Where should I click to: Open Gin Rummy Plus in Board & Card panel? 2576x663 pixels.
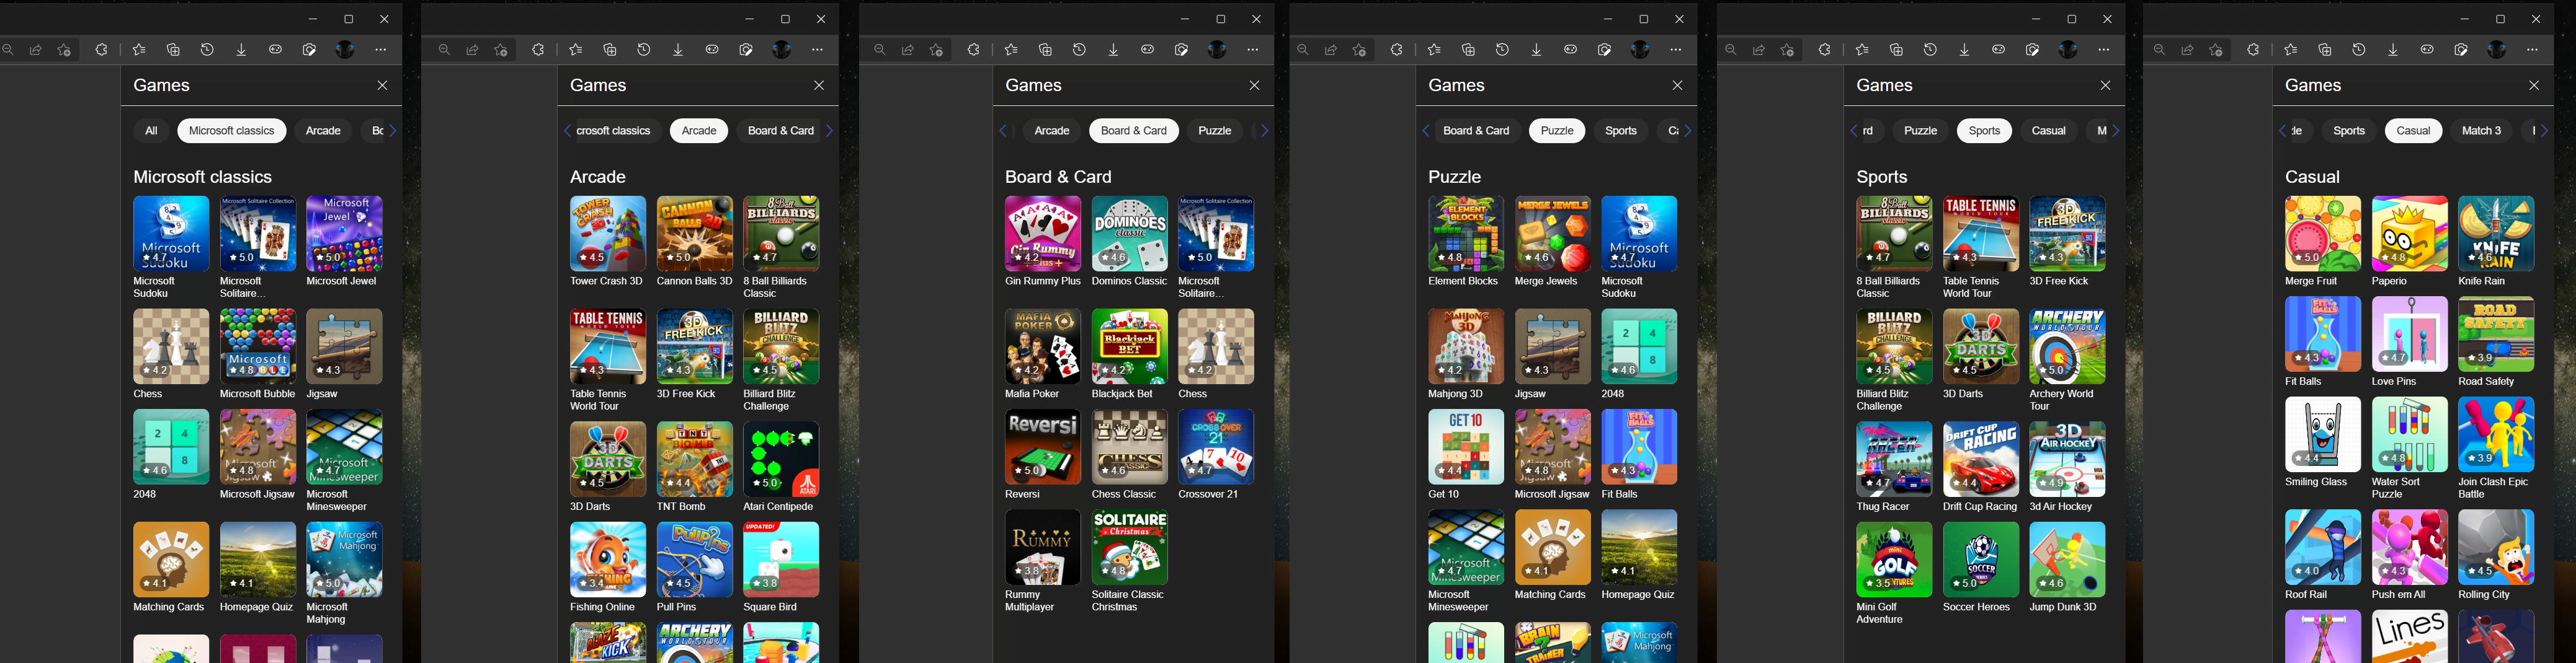point(1043,240)
